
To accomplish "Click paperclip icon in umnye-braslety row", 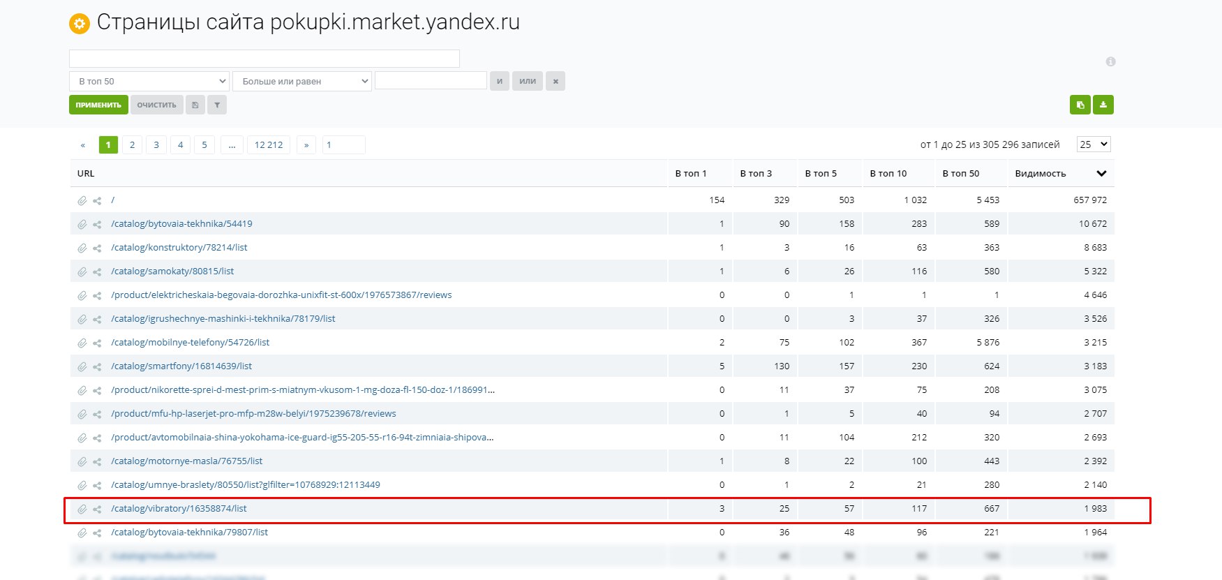I will click(82, 485).
